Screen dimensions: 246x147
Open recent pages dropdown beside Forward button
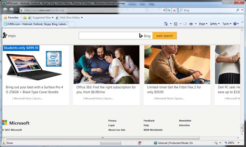pos(16,10)
